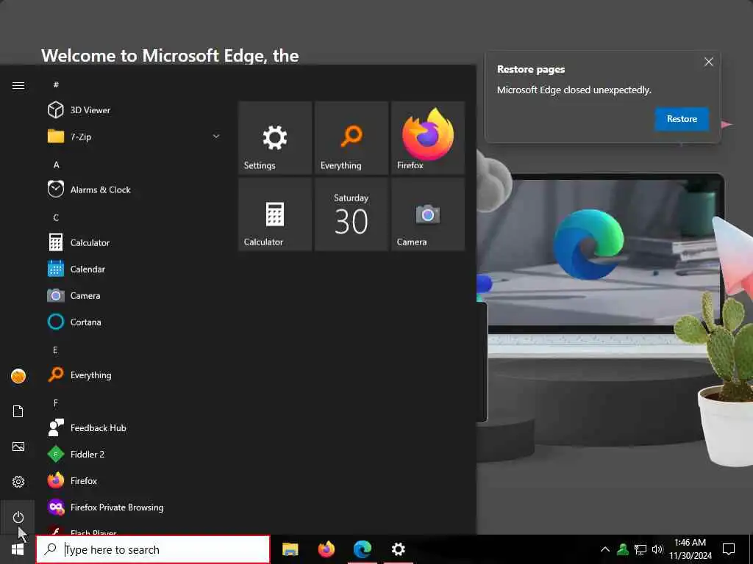Show hidden system tray icons
Screen dimensions: 753x564
605,549
